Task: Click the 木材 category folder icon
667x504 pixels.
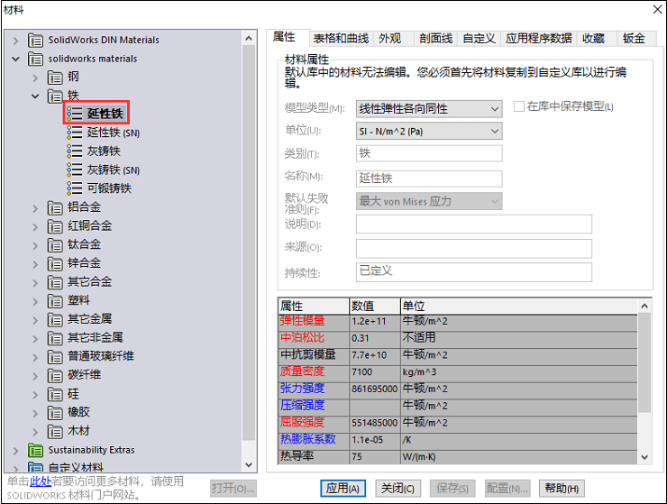Action: 55,432
